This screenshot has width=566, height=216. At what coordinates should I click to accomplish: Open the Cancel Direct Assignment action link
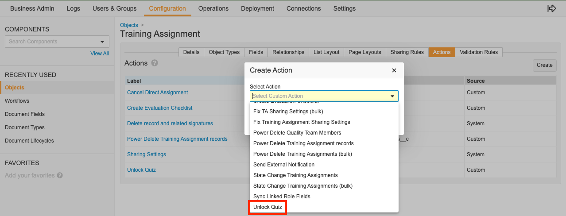point(157,93)
